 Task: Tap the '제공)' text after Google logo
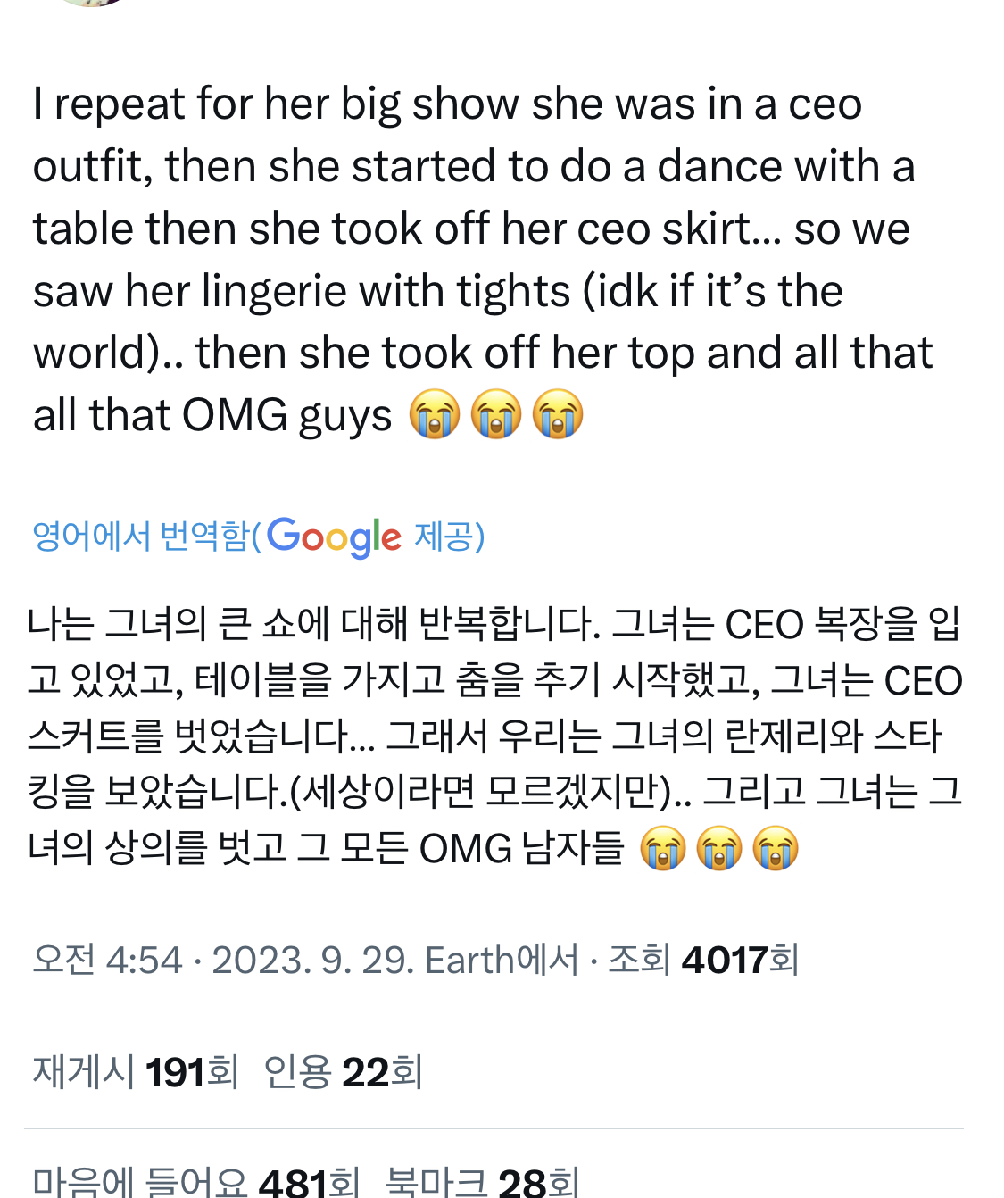[x=449, y=537]
